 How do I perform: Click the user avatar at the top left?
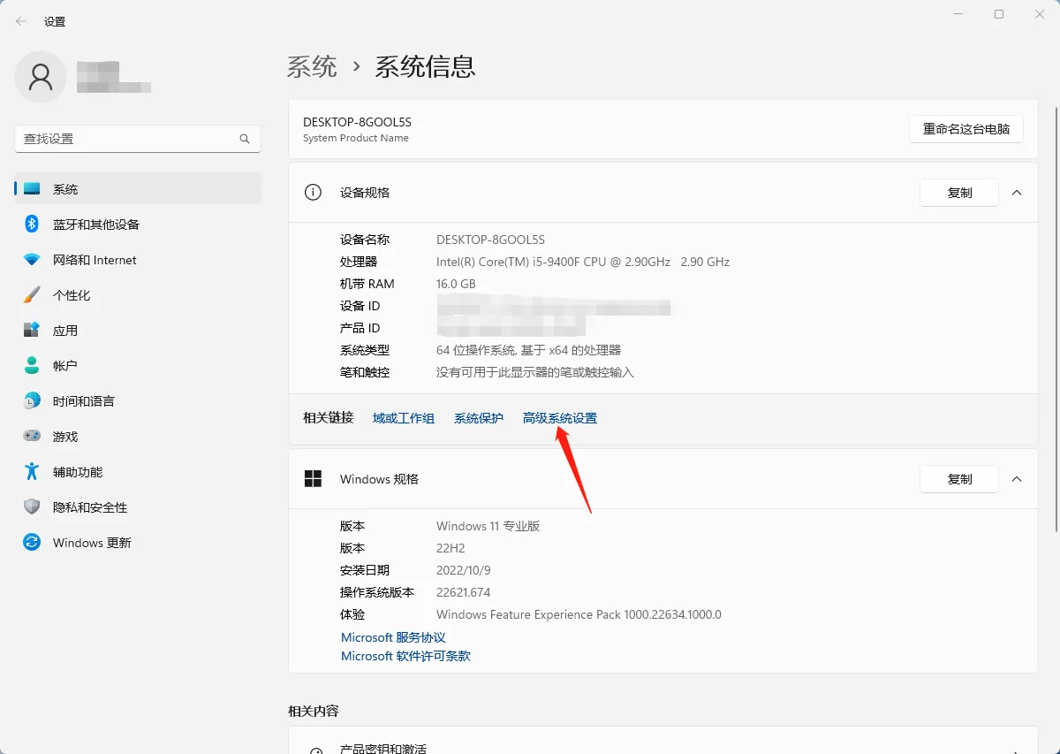41,77
